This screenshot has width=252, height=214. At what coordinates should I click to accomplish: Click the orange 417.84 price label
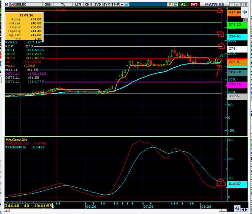(x=235, y=12)
